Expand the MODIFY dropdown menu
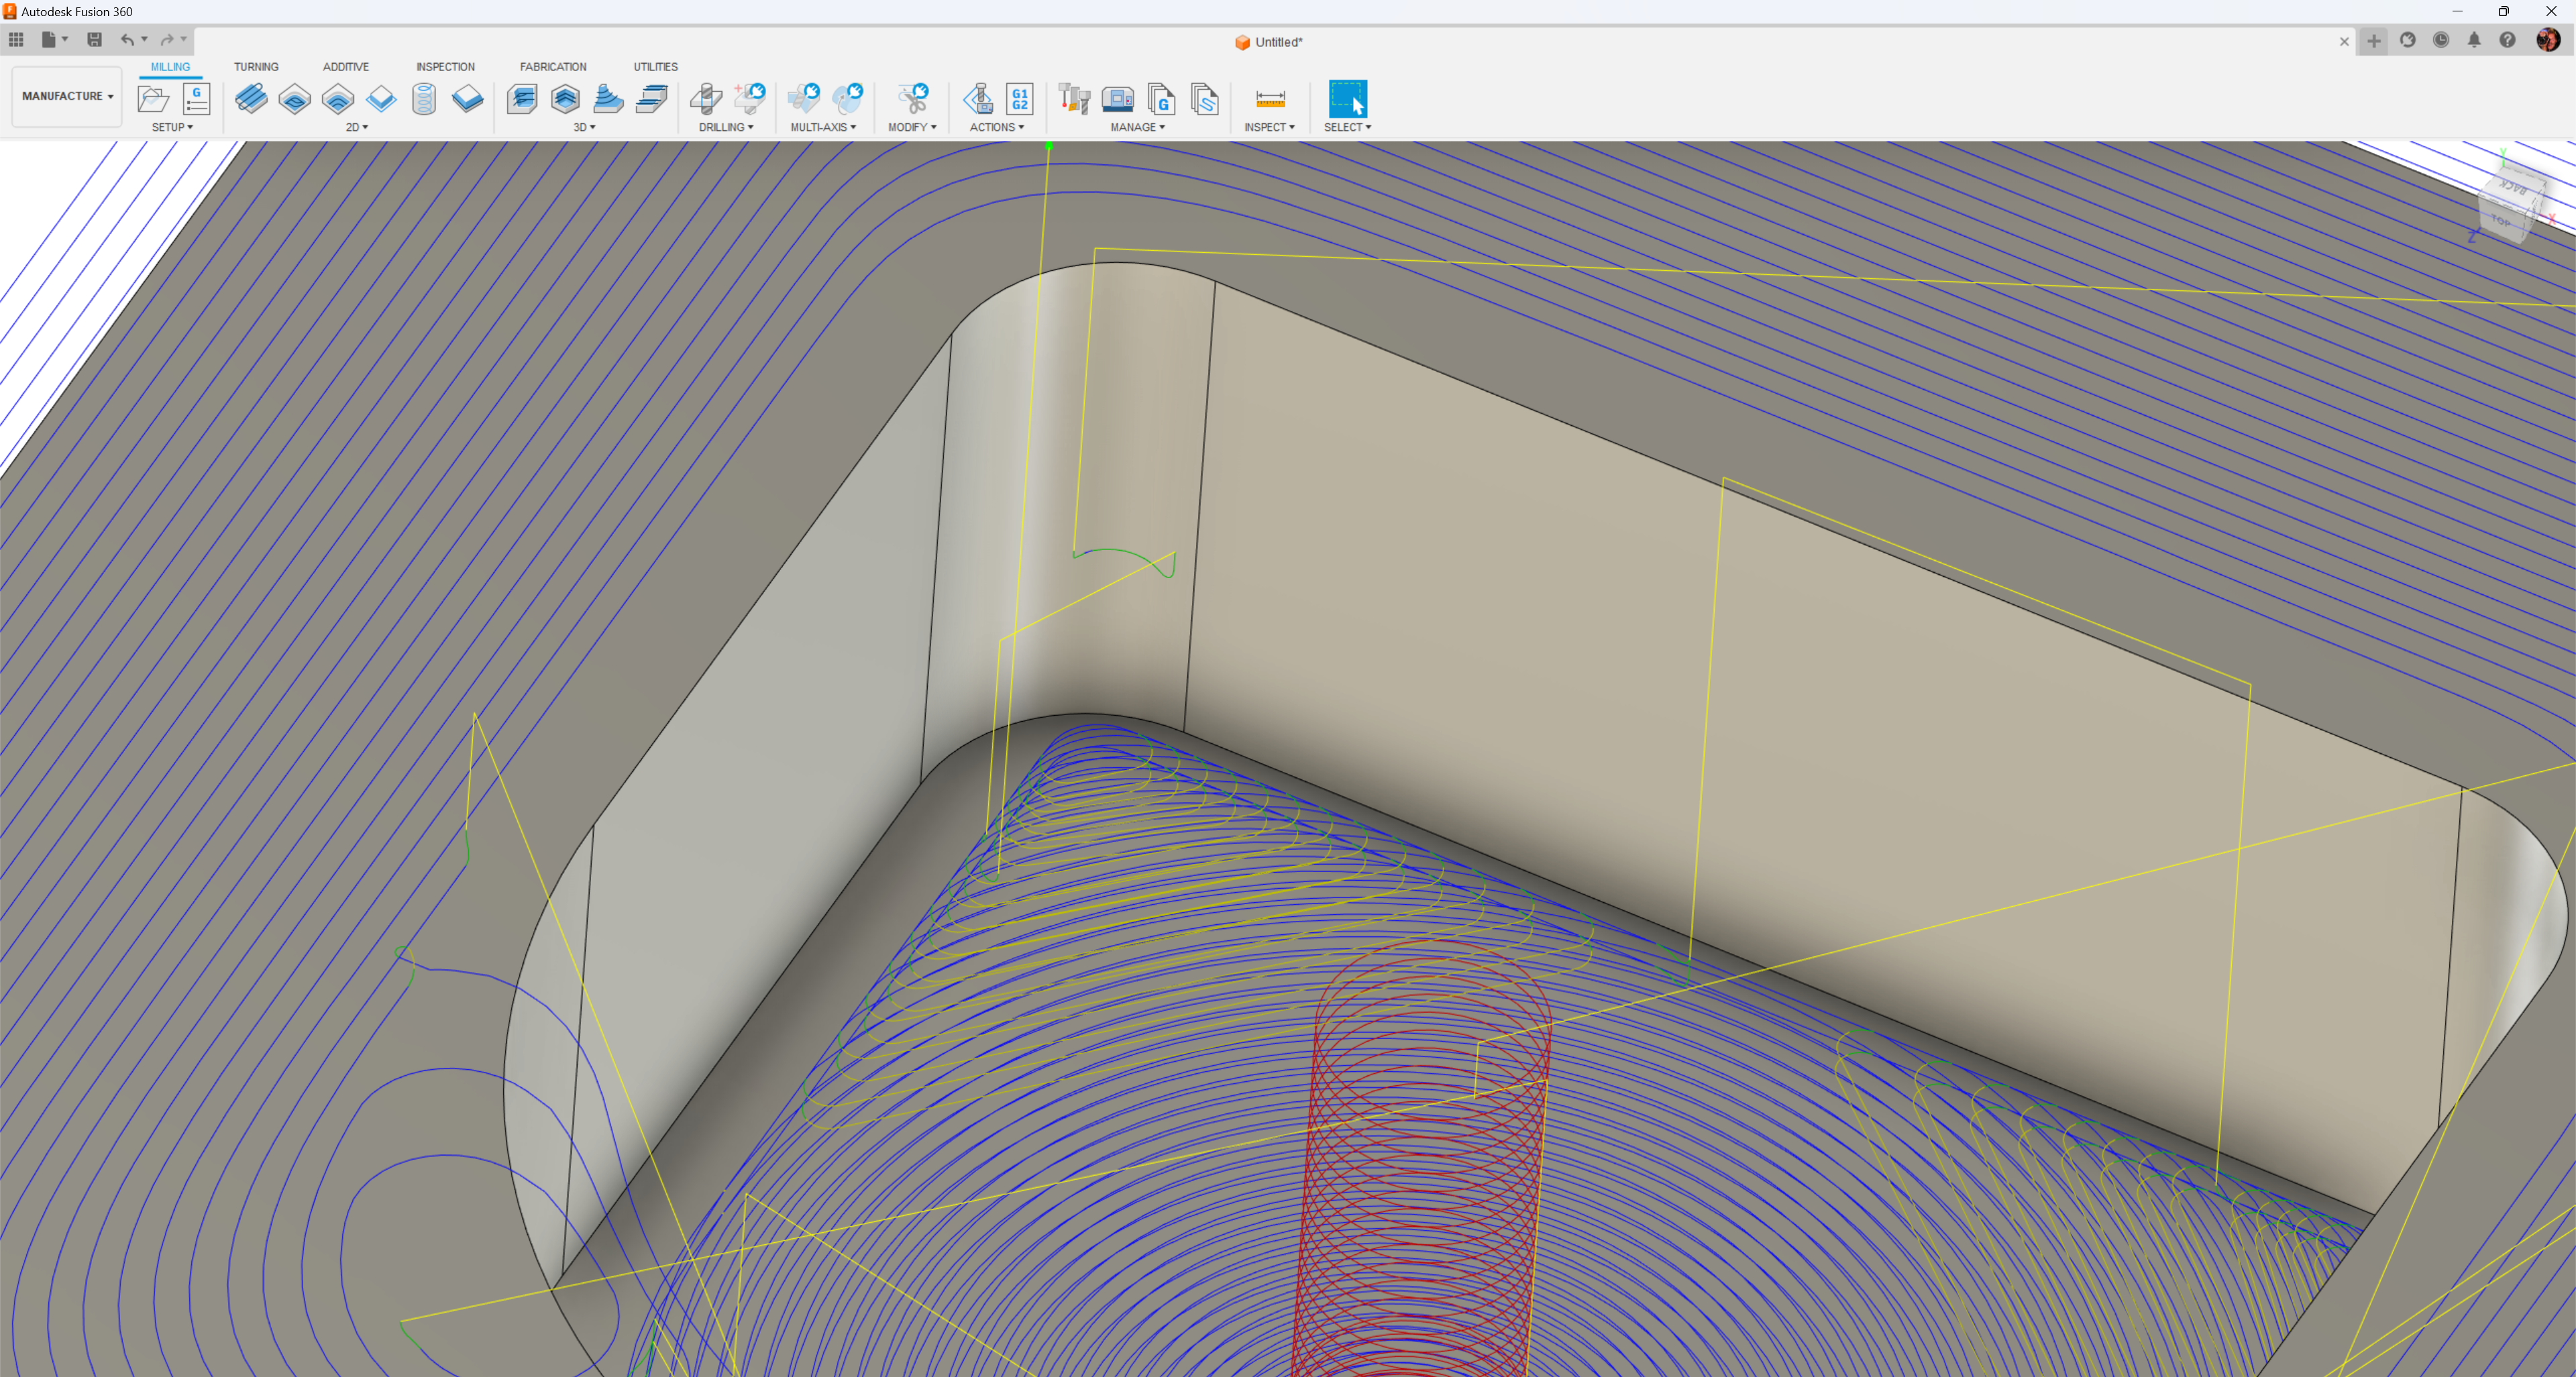This screenshot has width=2576, height=1377. click(912, 127)
